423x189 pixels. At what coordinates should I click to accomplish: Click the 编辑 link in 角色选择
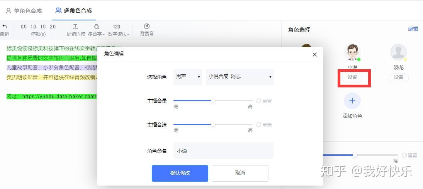coord(413,29)
